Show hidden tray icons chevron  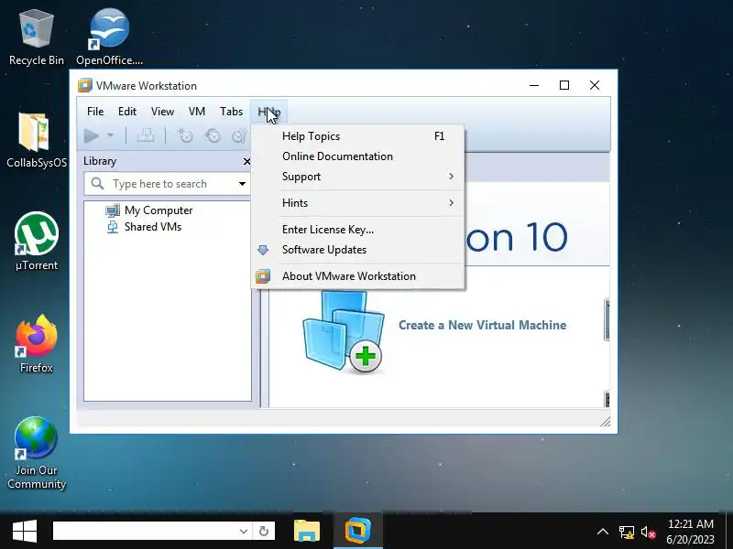(x=603, y=532)
